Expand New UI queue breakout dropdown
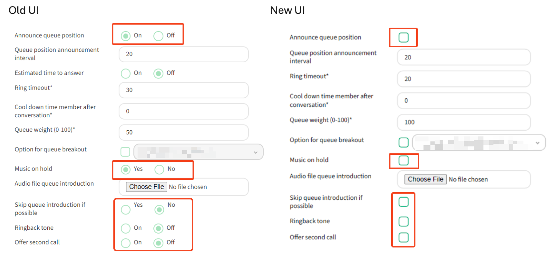 point(479,143)
